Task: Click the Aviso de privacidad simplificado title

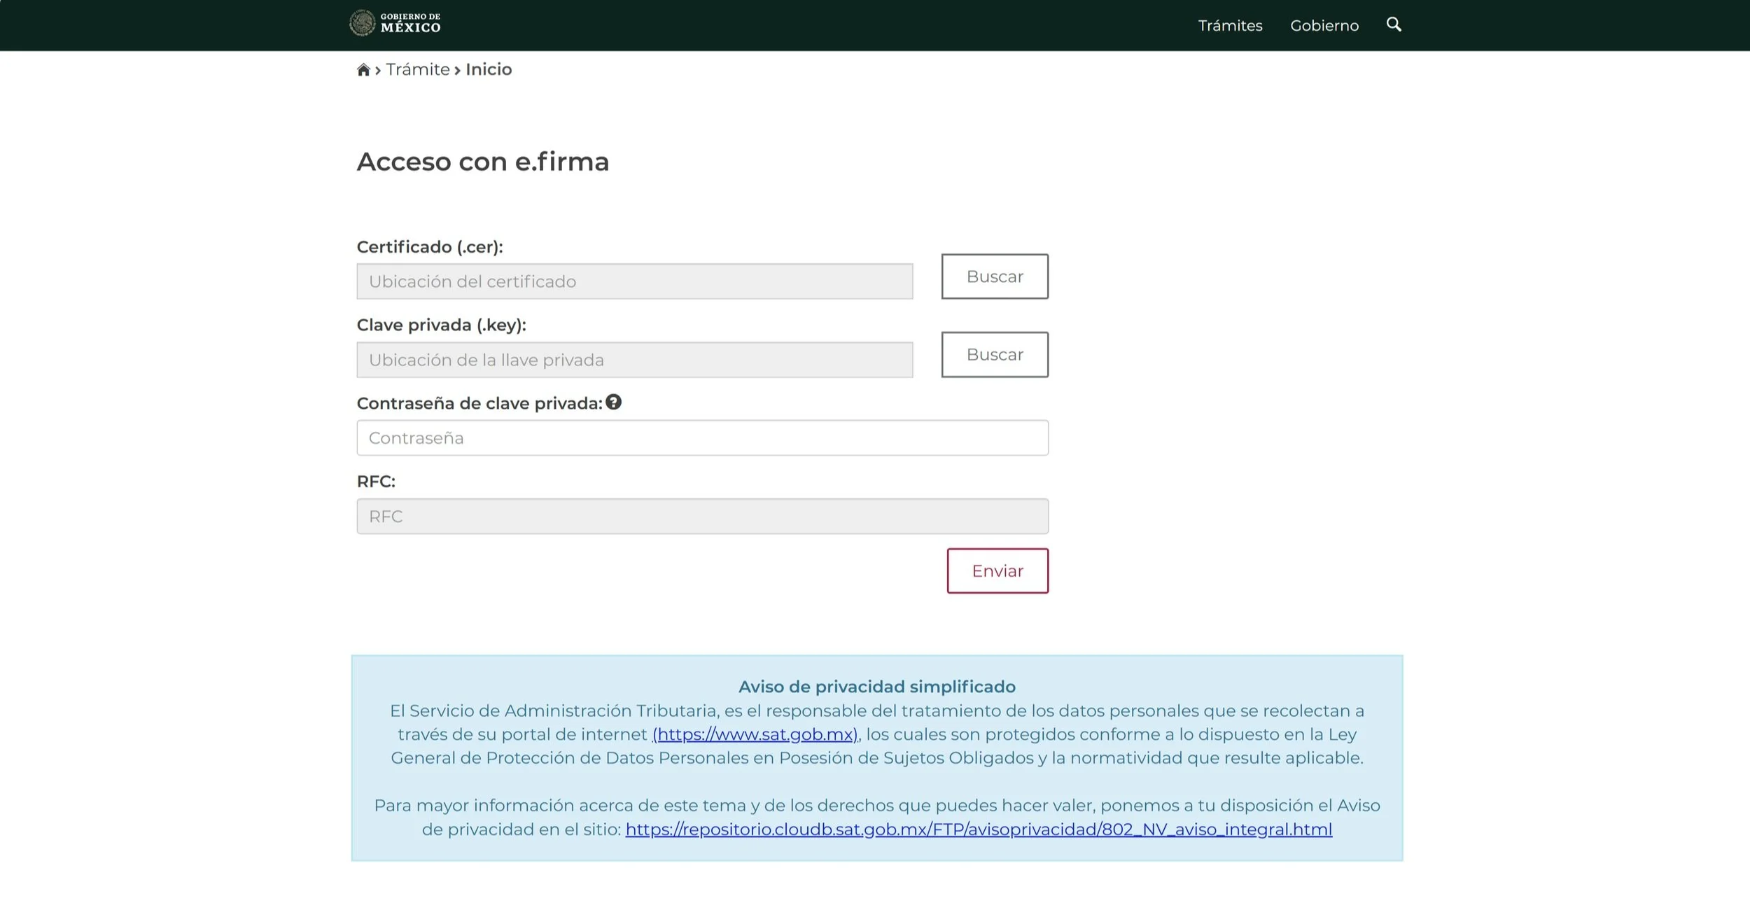Action: [x=876, y=687]
